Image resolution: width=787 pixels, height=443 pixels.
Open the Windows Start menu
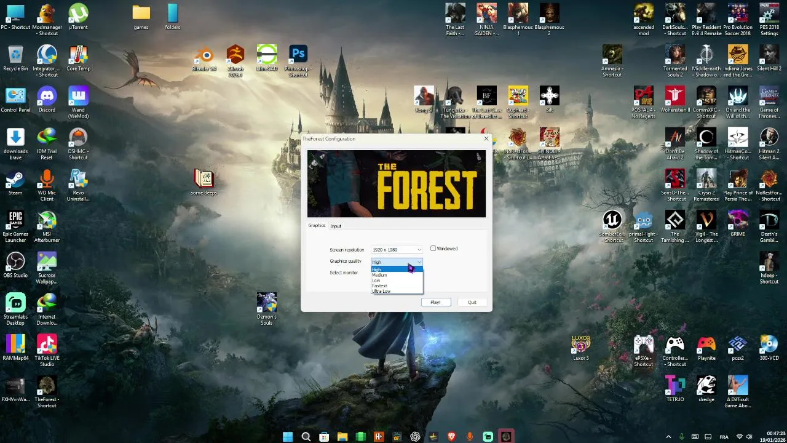[x=287, y=437]
